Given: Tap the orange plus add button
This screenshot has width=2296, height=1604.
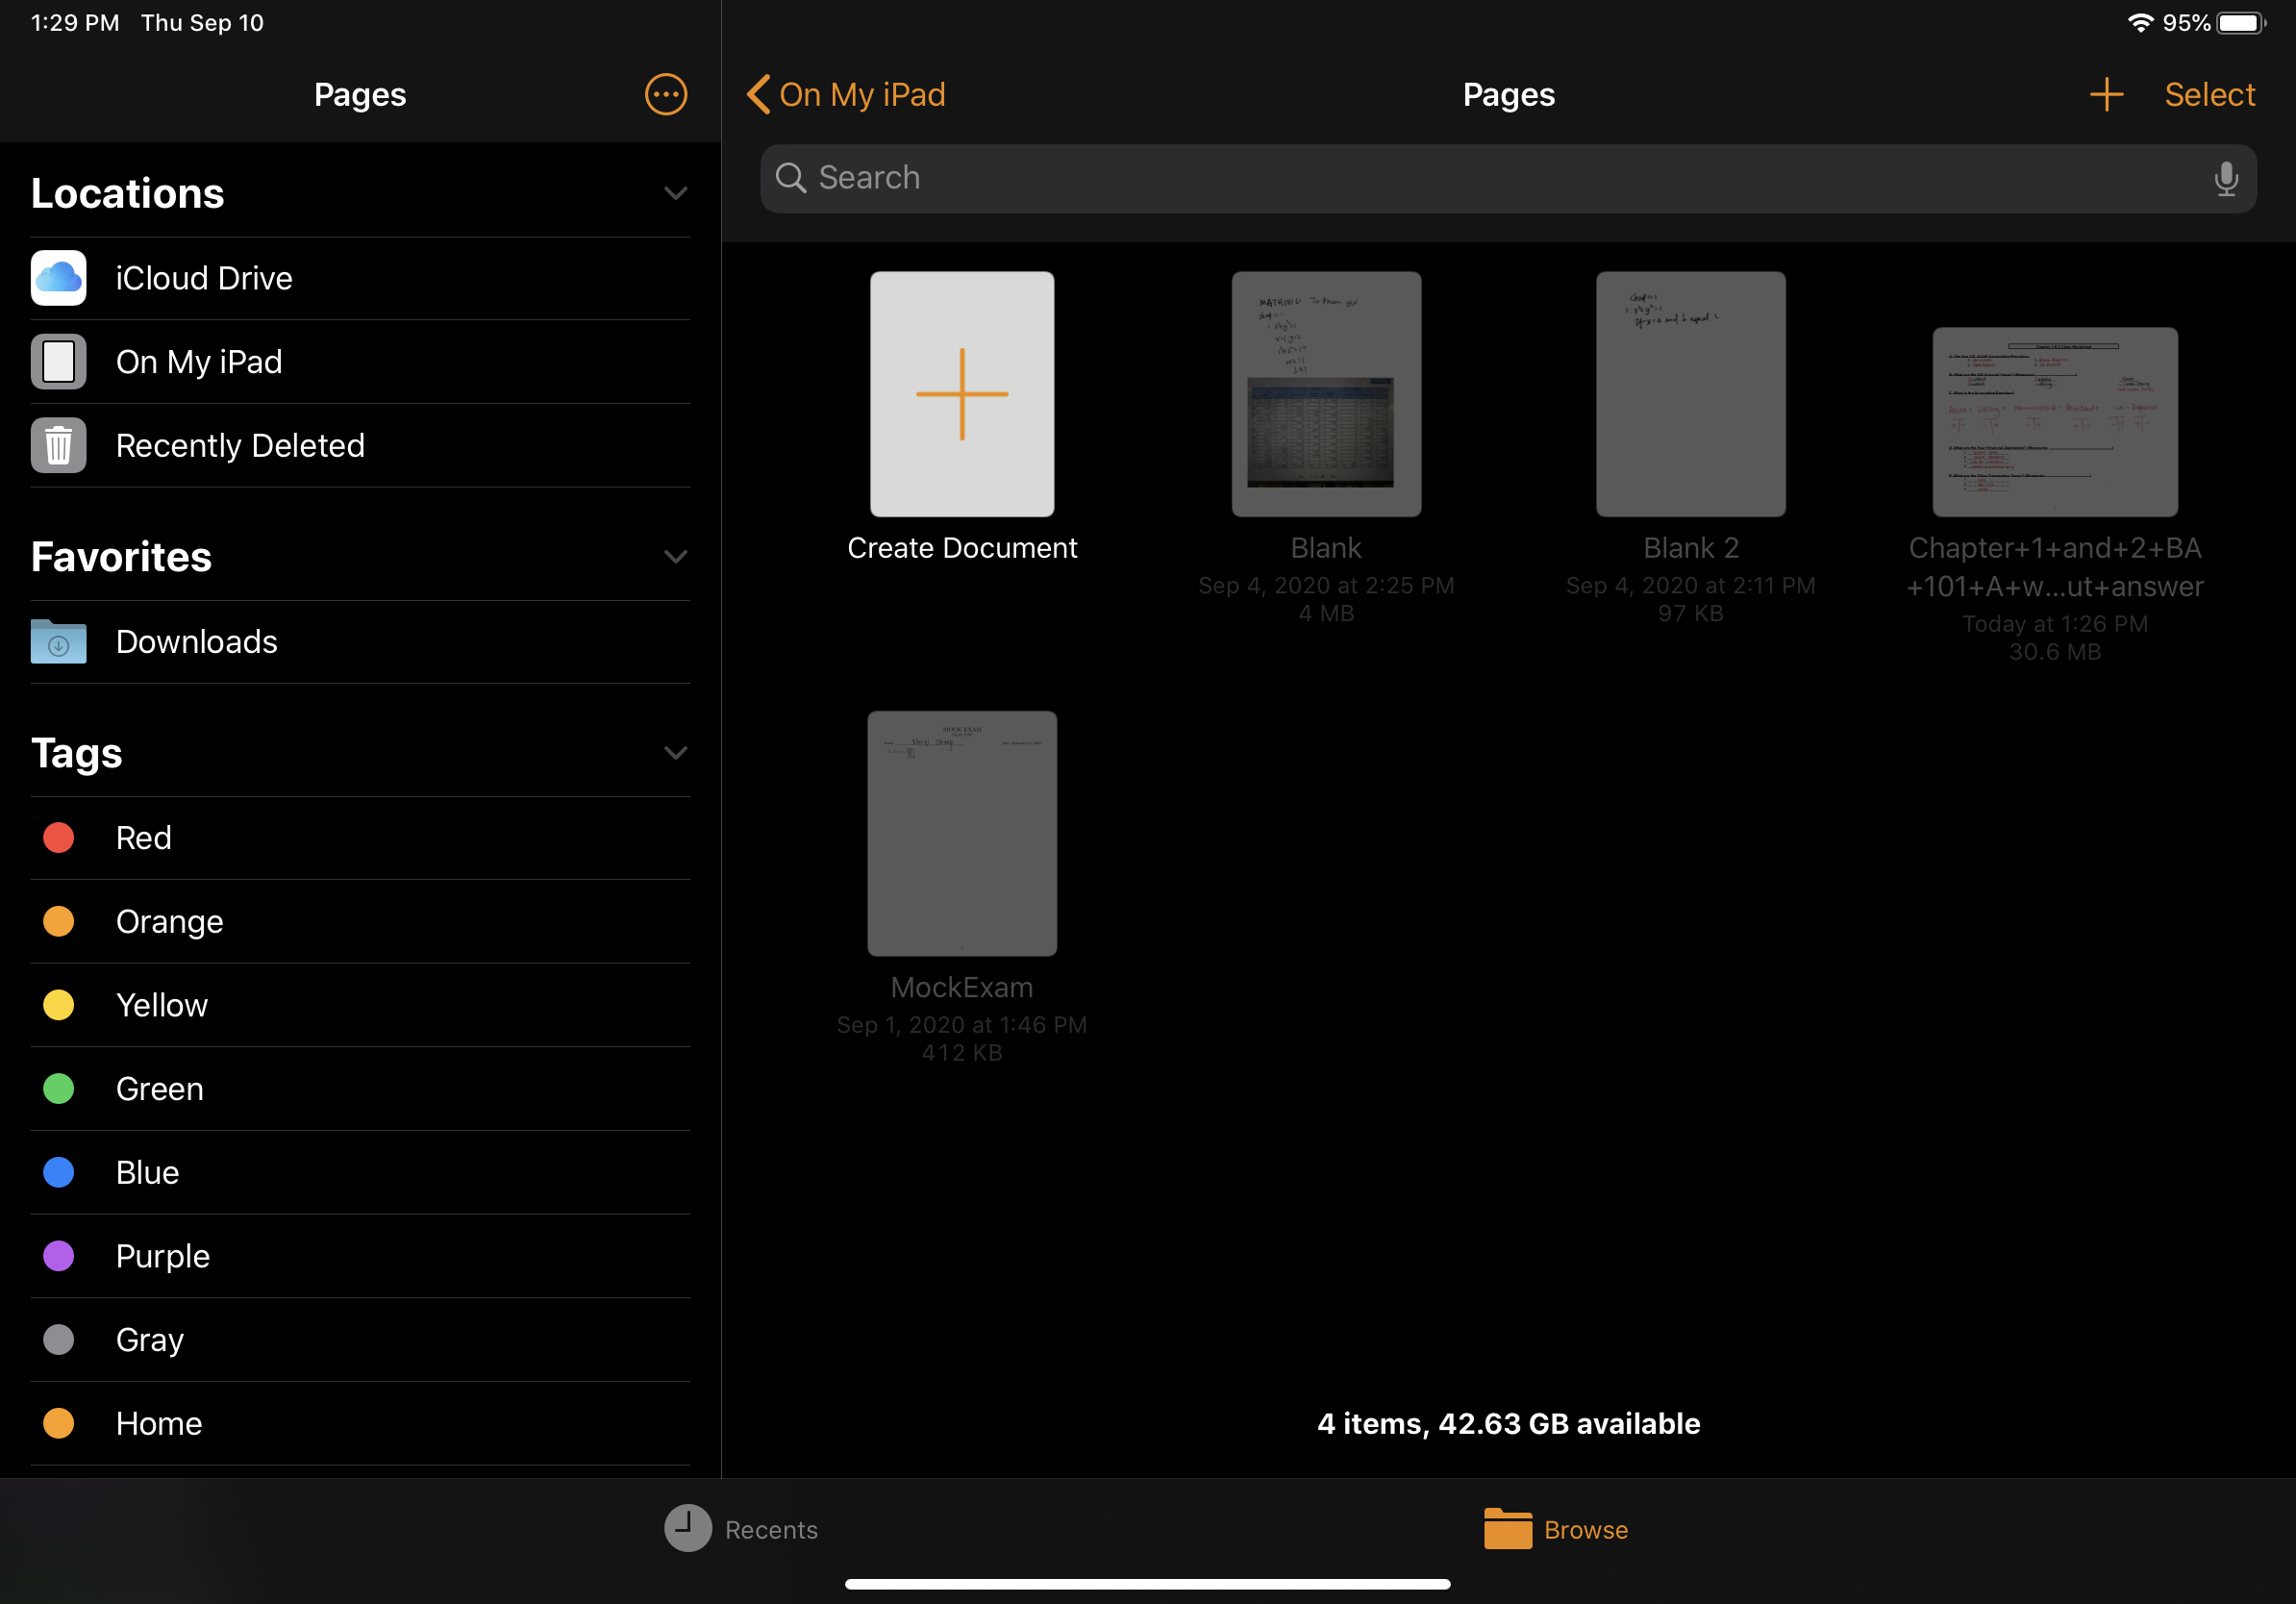Looking at the screenshot, I should [2106, 94].
